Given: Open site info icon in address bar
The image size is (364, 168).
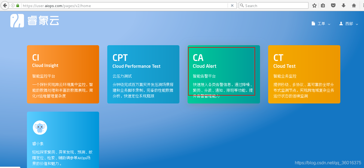Looking at the screenshot, I should (x=13, y=5).
